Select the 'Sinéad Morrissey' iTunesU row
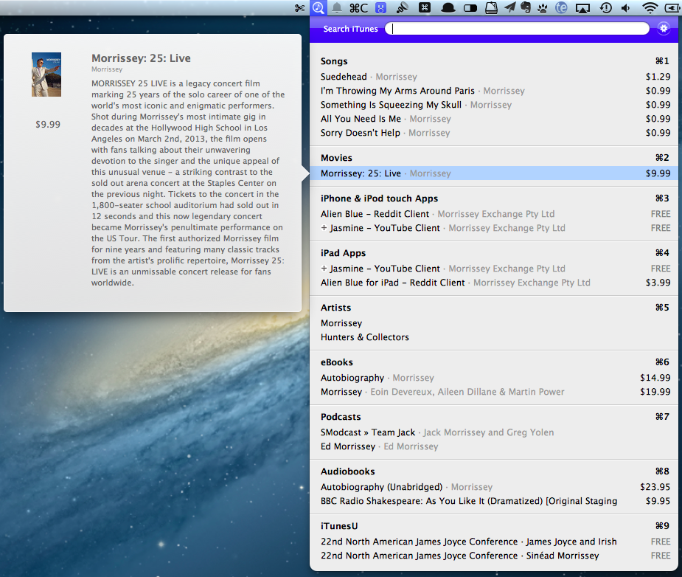Image resolution: width=682 pixels, height=577 pixels. click(495, 556)
